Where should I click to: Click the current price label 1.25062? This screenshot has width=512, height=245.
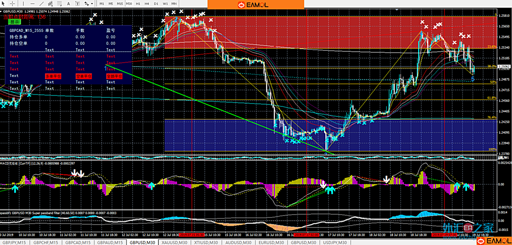[x=504, y=67]
